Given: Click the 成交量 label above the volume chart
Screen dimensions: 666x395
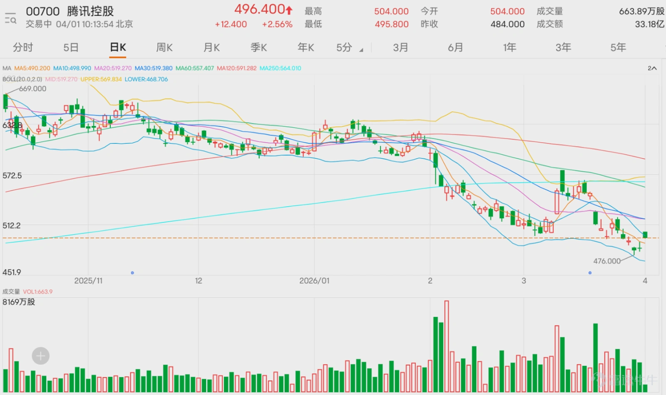Looking at the screenshot, I should tap(11, 291).
